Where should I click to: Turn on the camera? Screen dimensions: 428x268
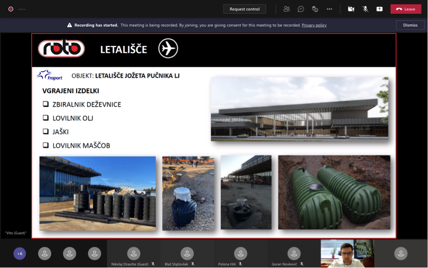(x=351, y=9)
